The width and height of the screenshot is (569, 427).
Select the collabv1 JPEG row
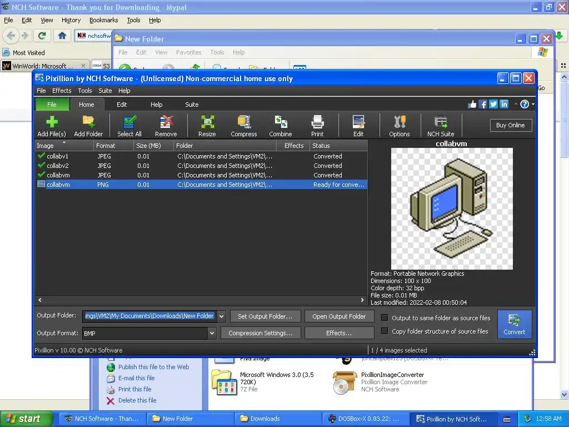[x=201, y=156]
